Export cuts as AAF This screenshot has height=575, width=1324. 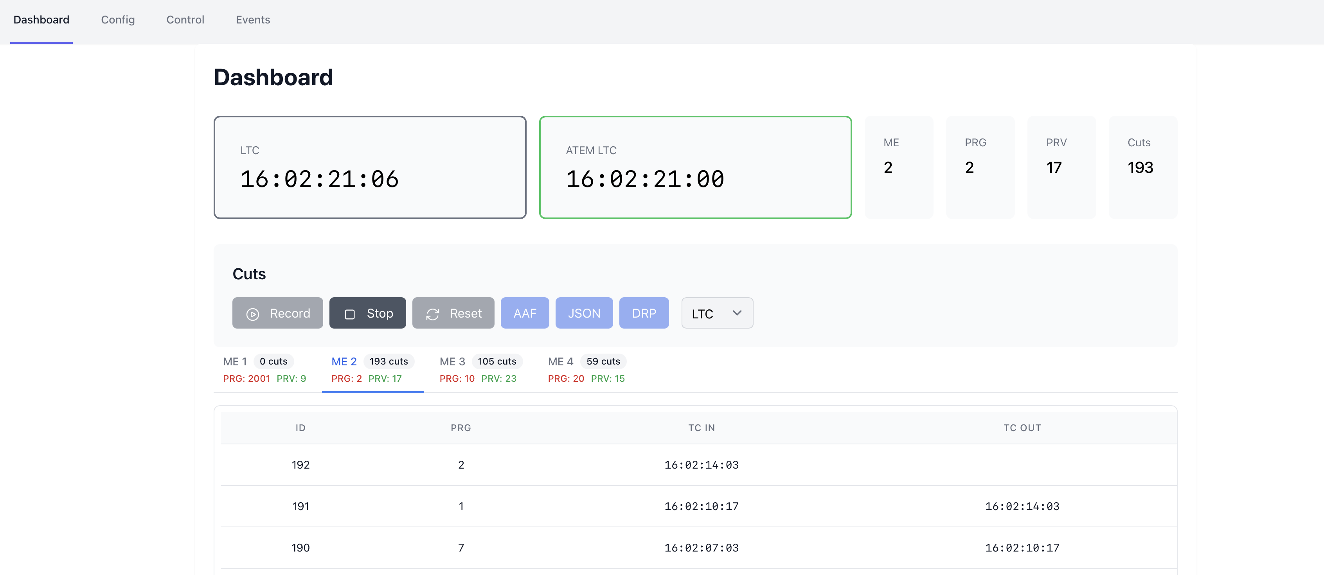524,313
